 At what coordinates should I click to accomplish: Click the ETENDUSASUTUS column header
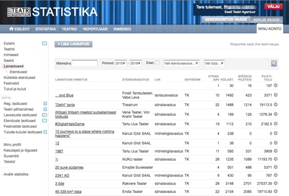coord(135,80)
